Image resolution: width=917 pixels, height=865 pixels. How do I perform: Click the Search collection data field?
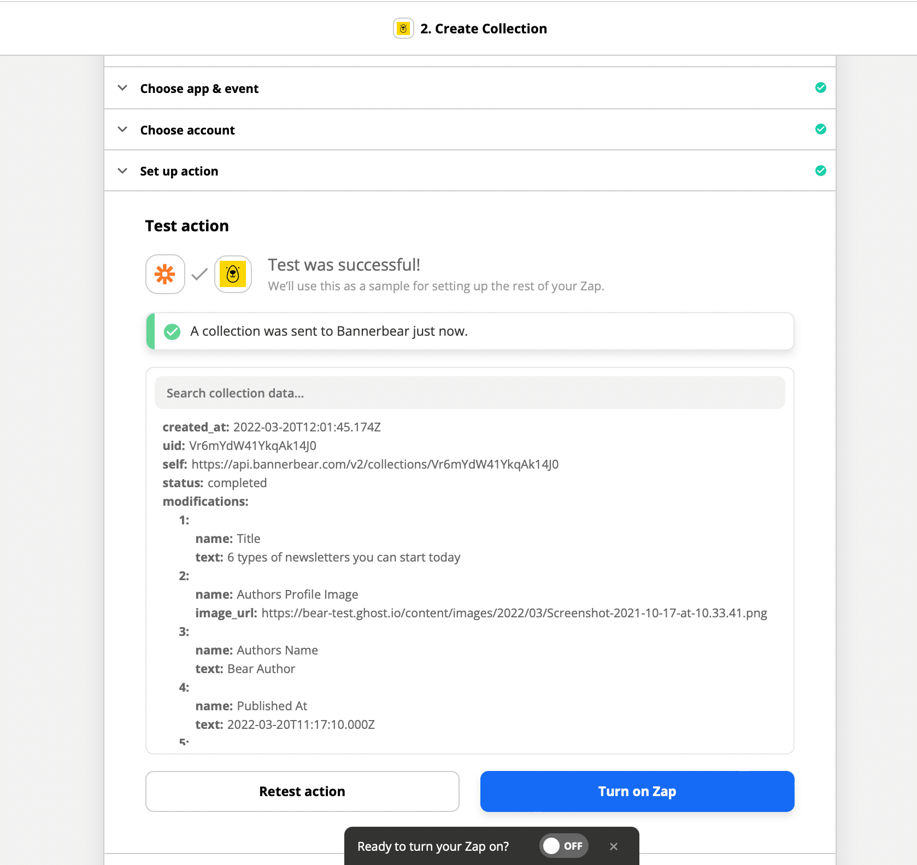(x=469, y=393)
